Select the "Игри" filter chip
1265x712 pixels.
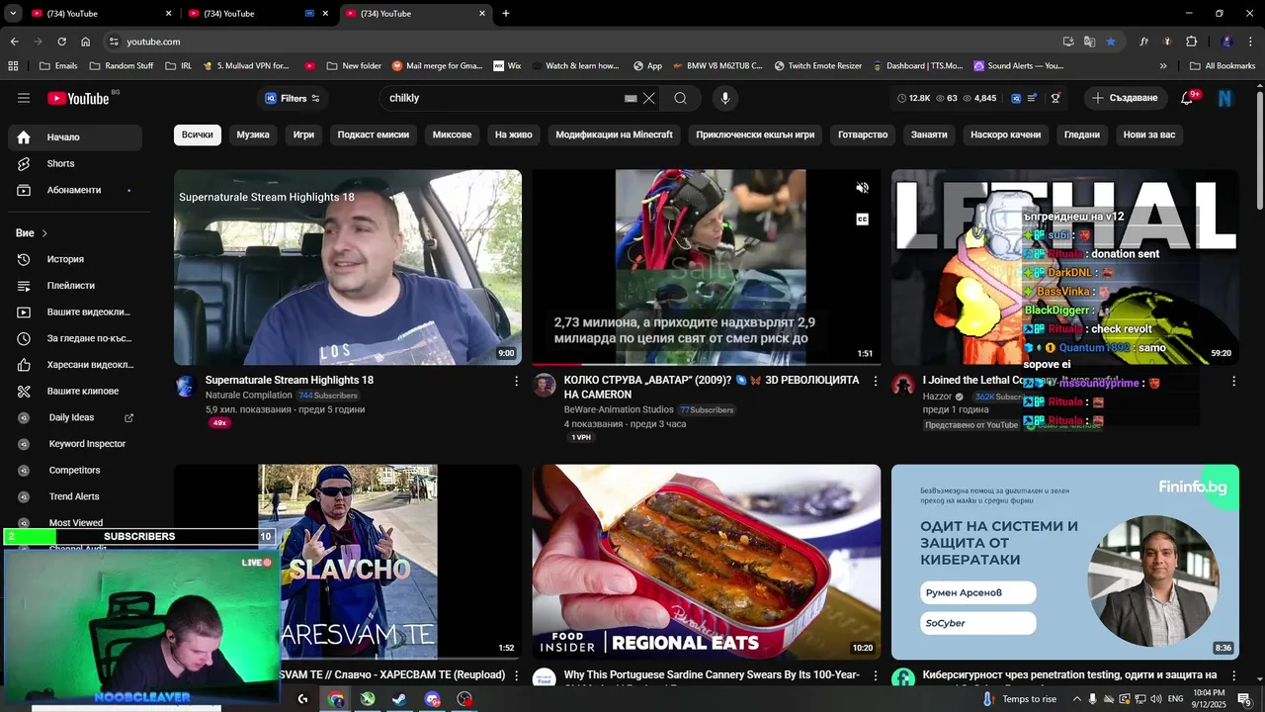[x=303, y=134]
